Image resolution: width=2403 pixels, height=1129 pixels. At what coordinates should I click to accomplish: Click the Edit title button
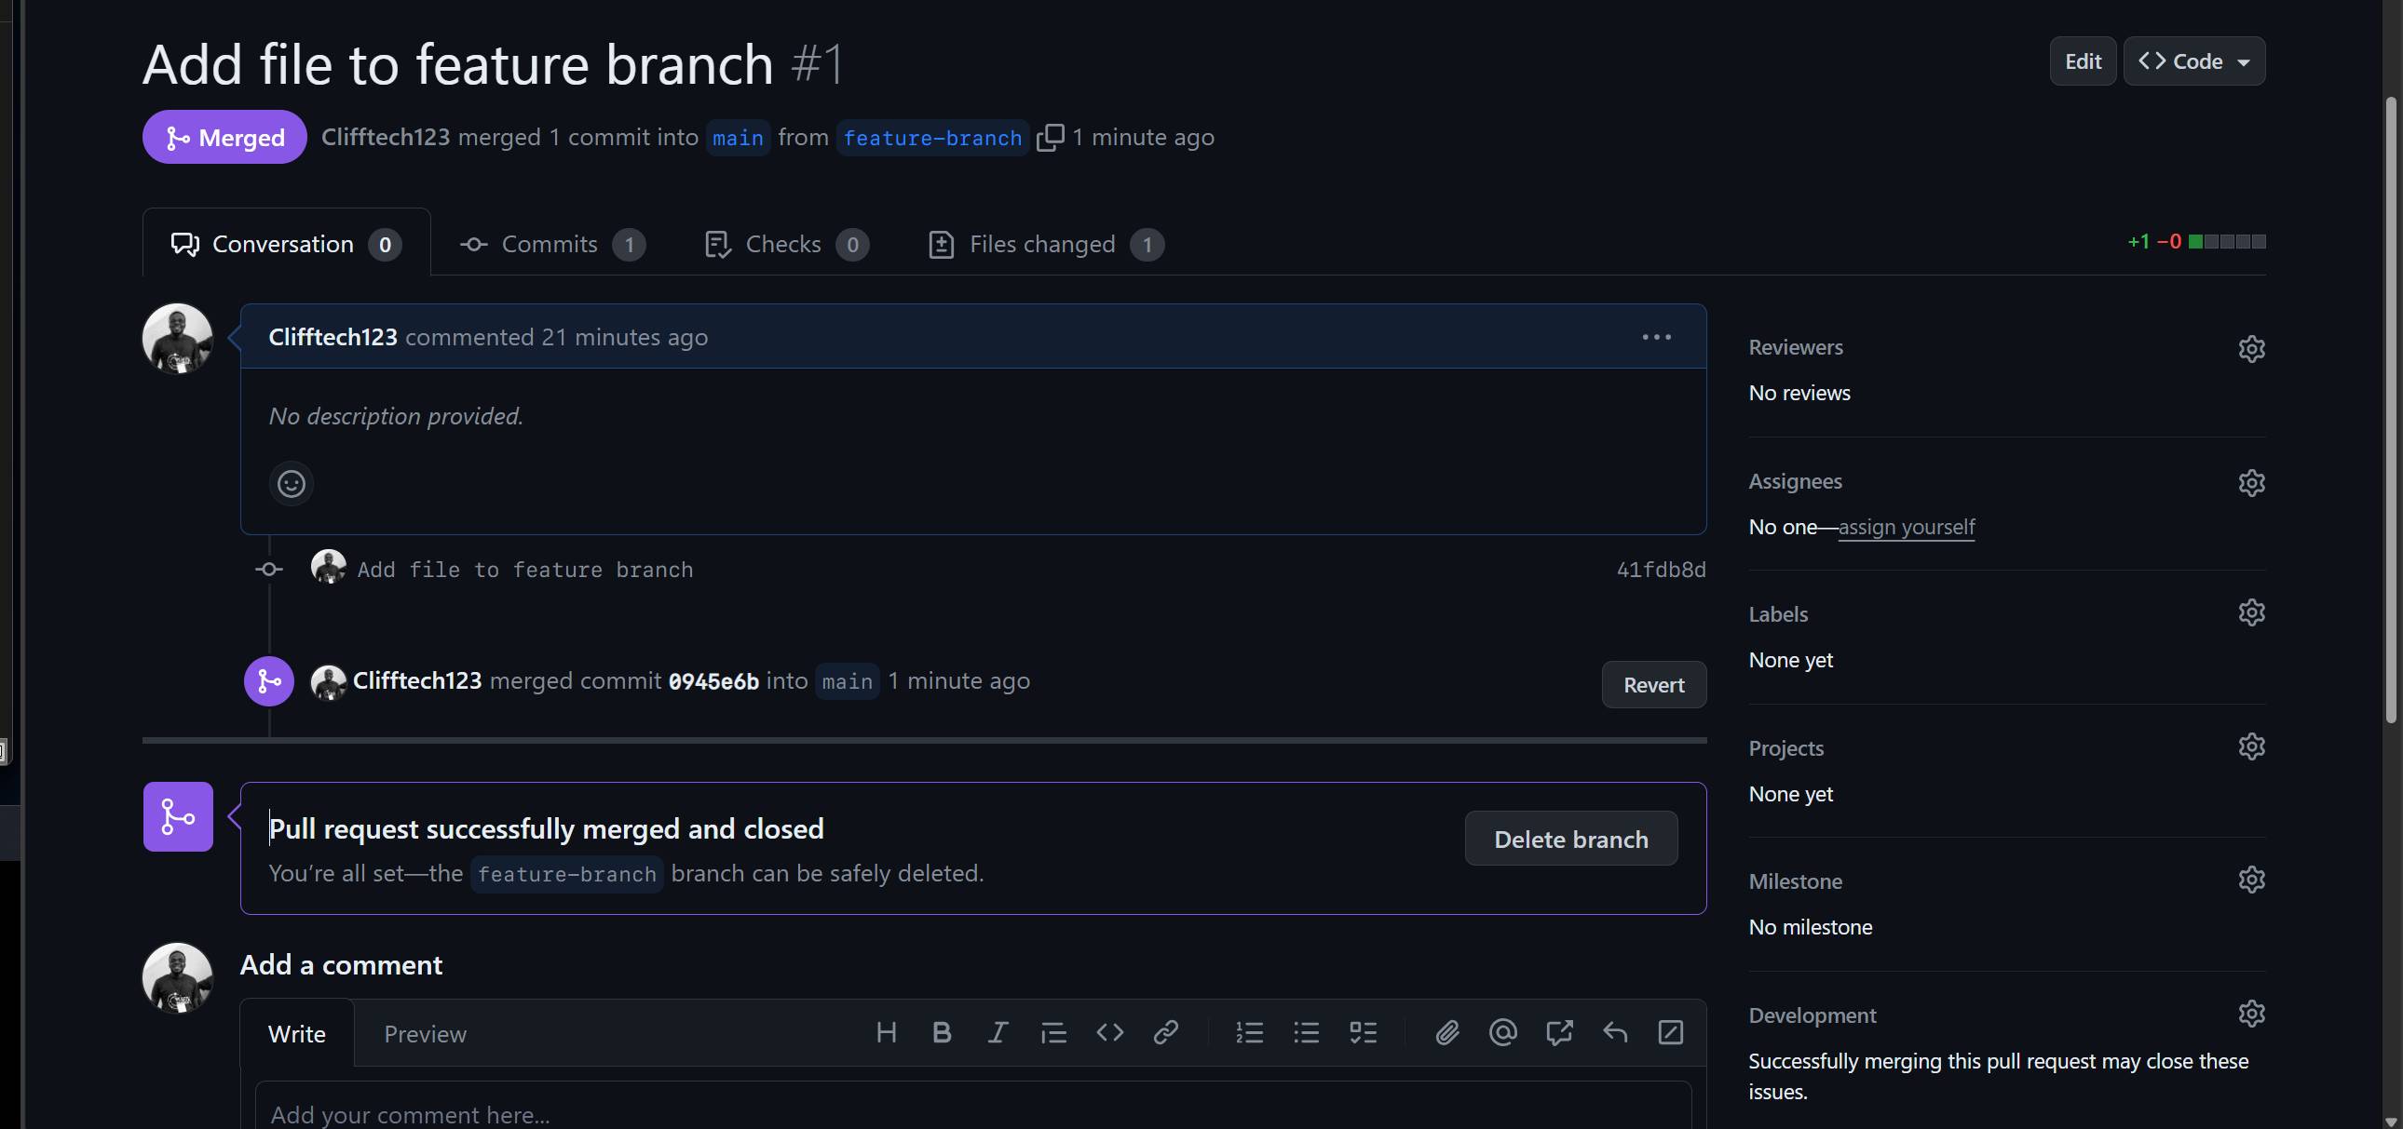point(2082,61)
